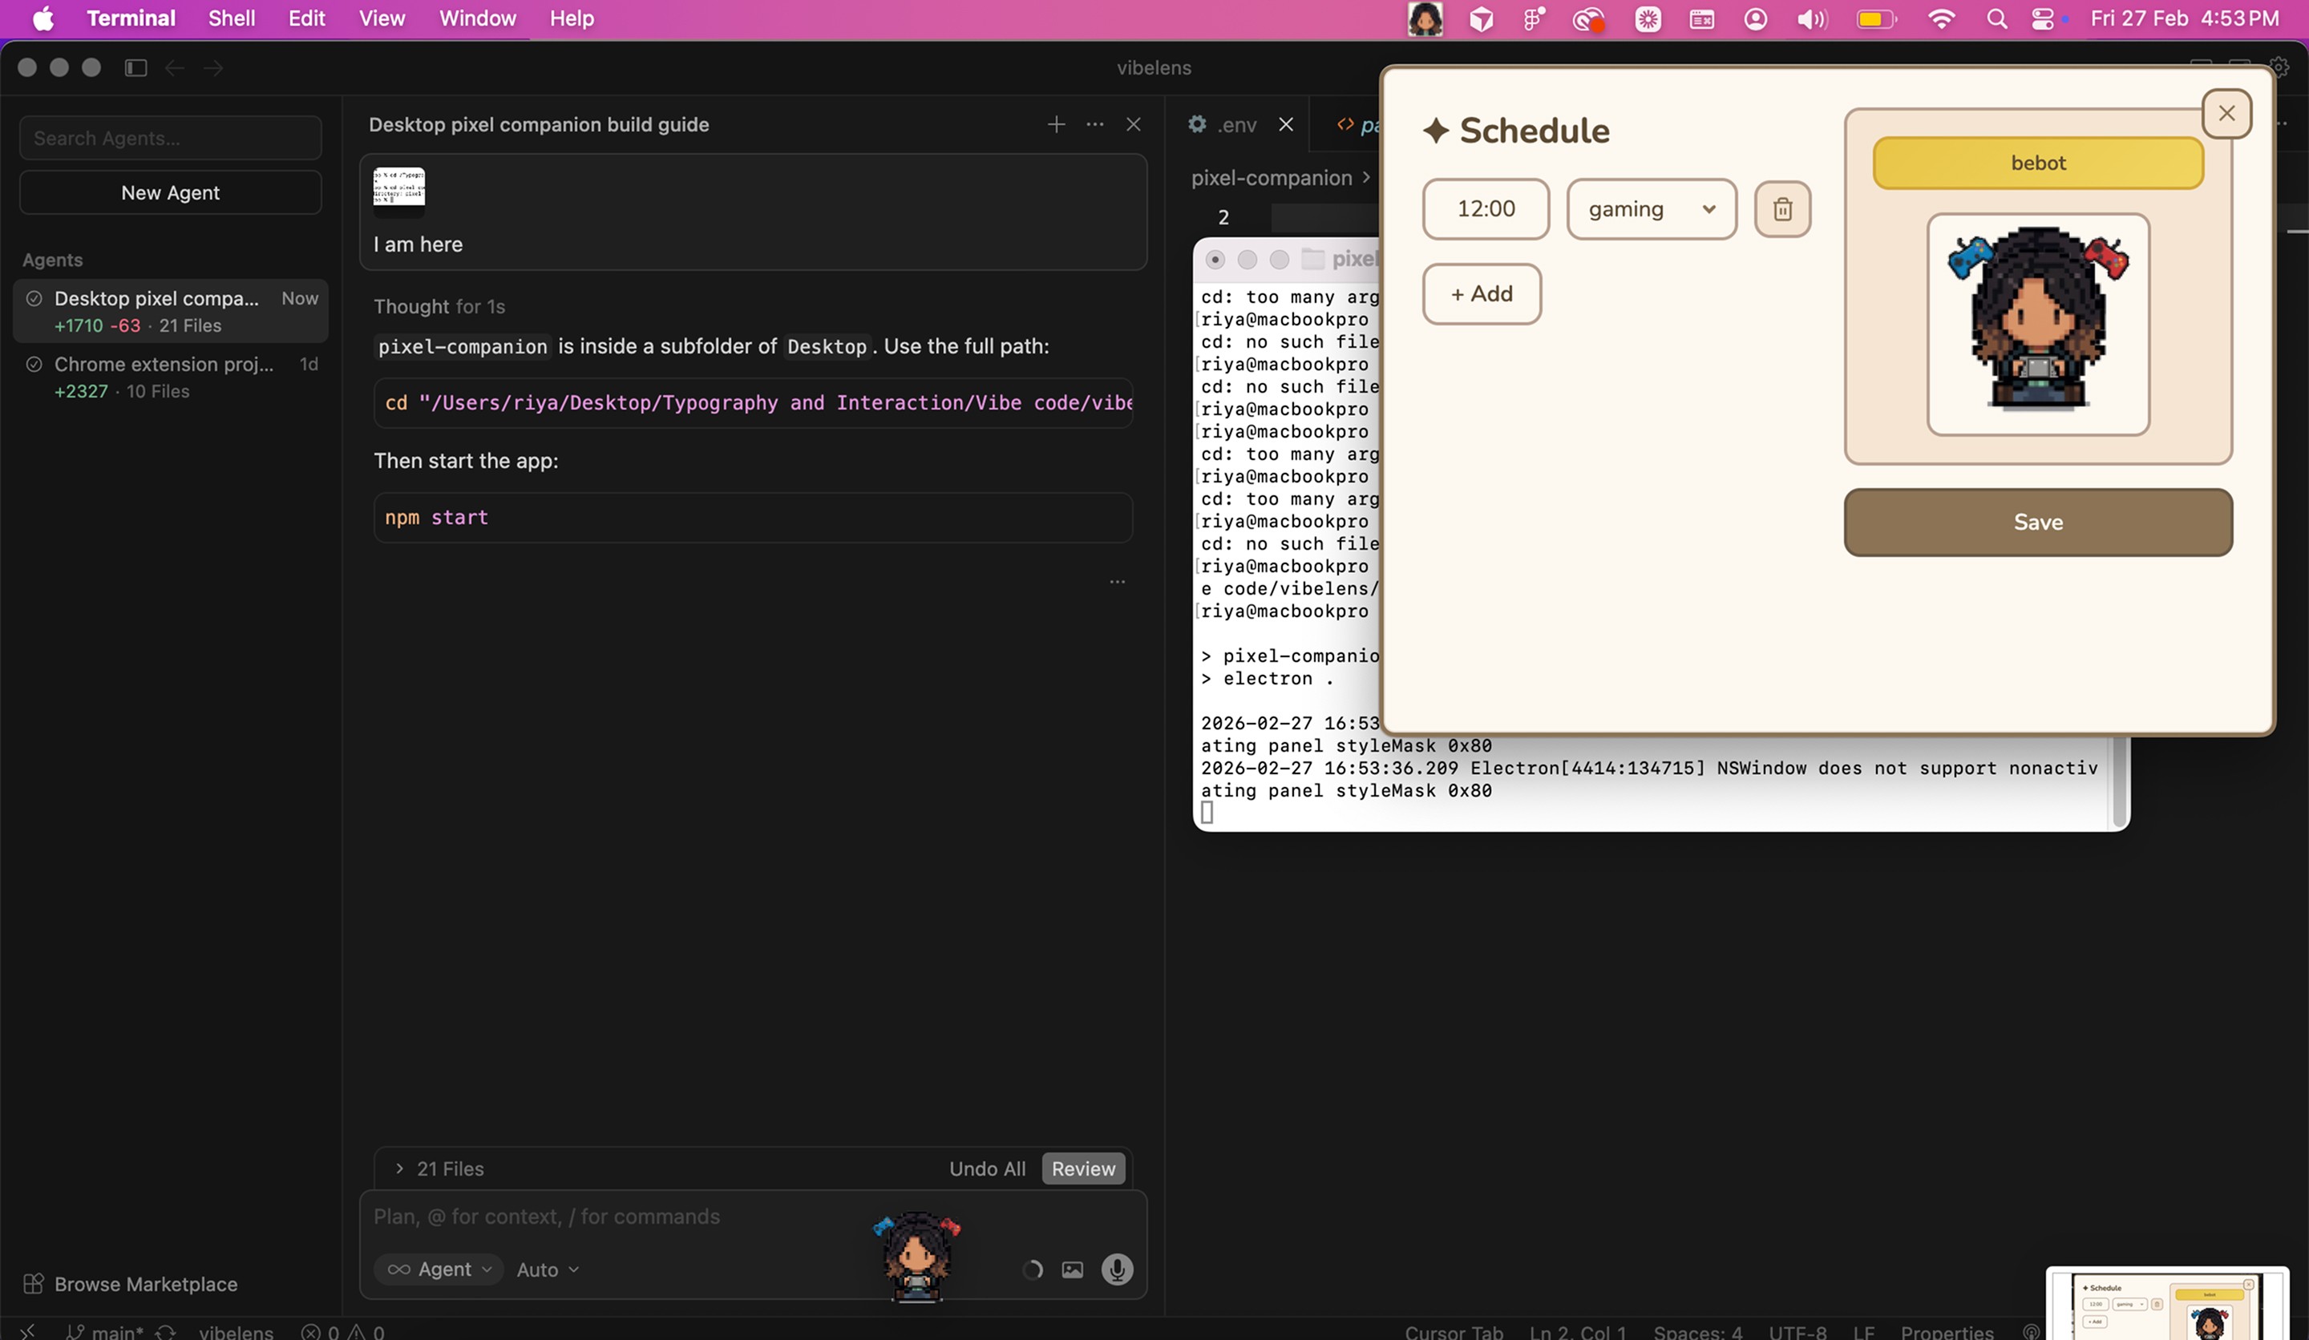Viewport: 2309px width, 1340px height.
Task: Open Browse Marketplace icon in sidebar
Action: point(33,1284)
